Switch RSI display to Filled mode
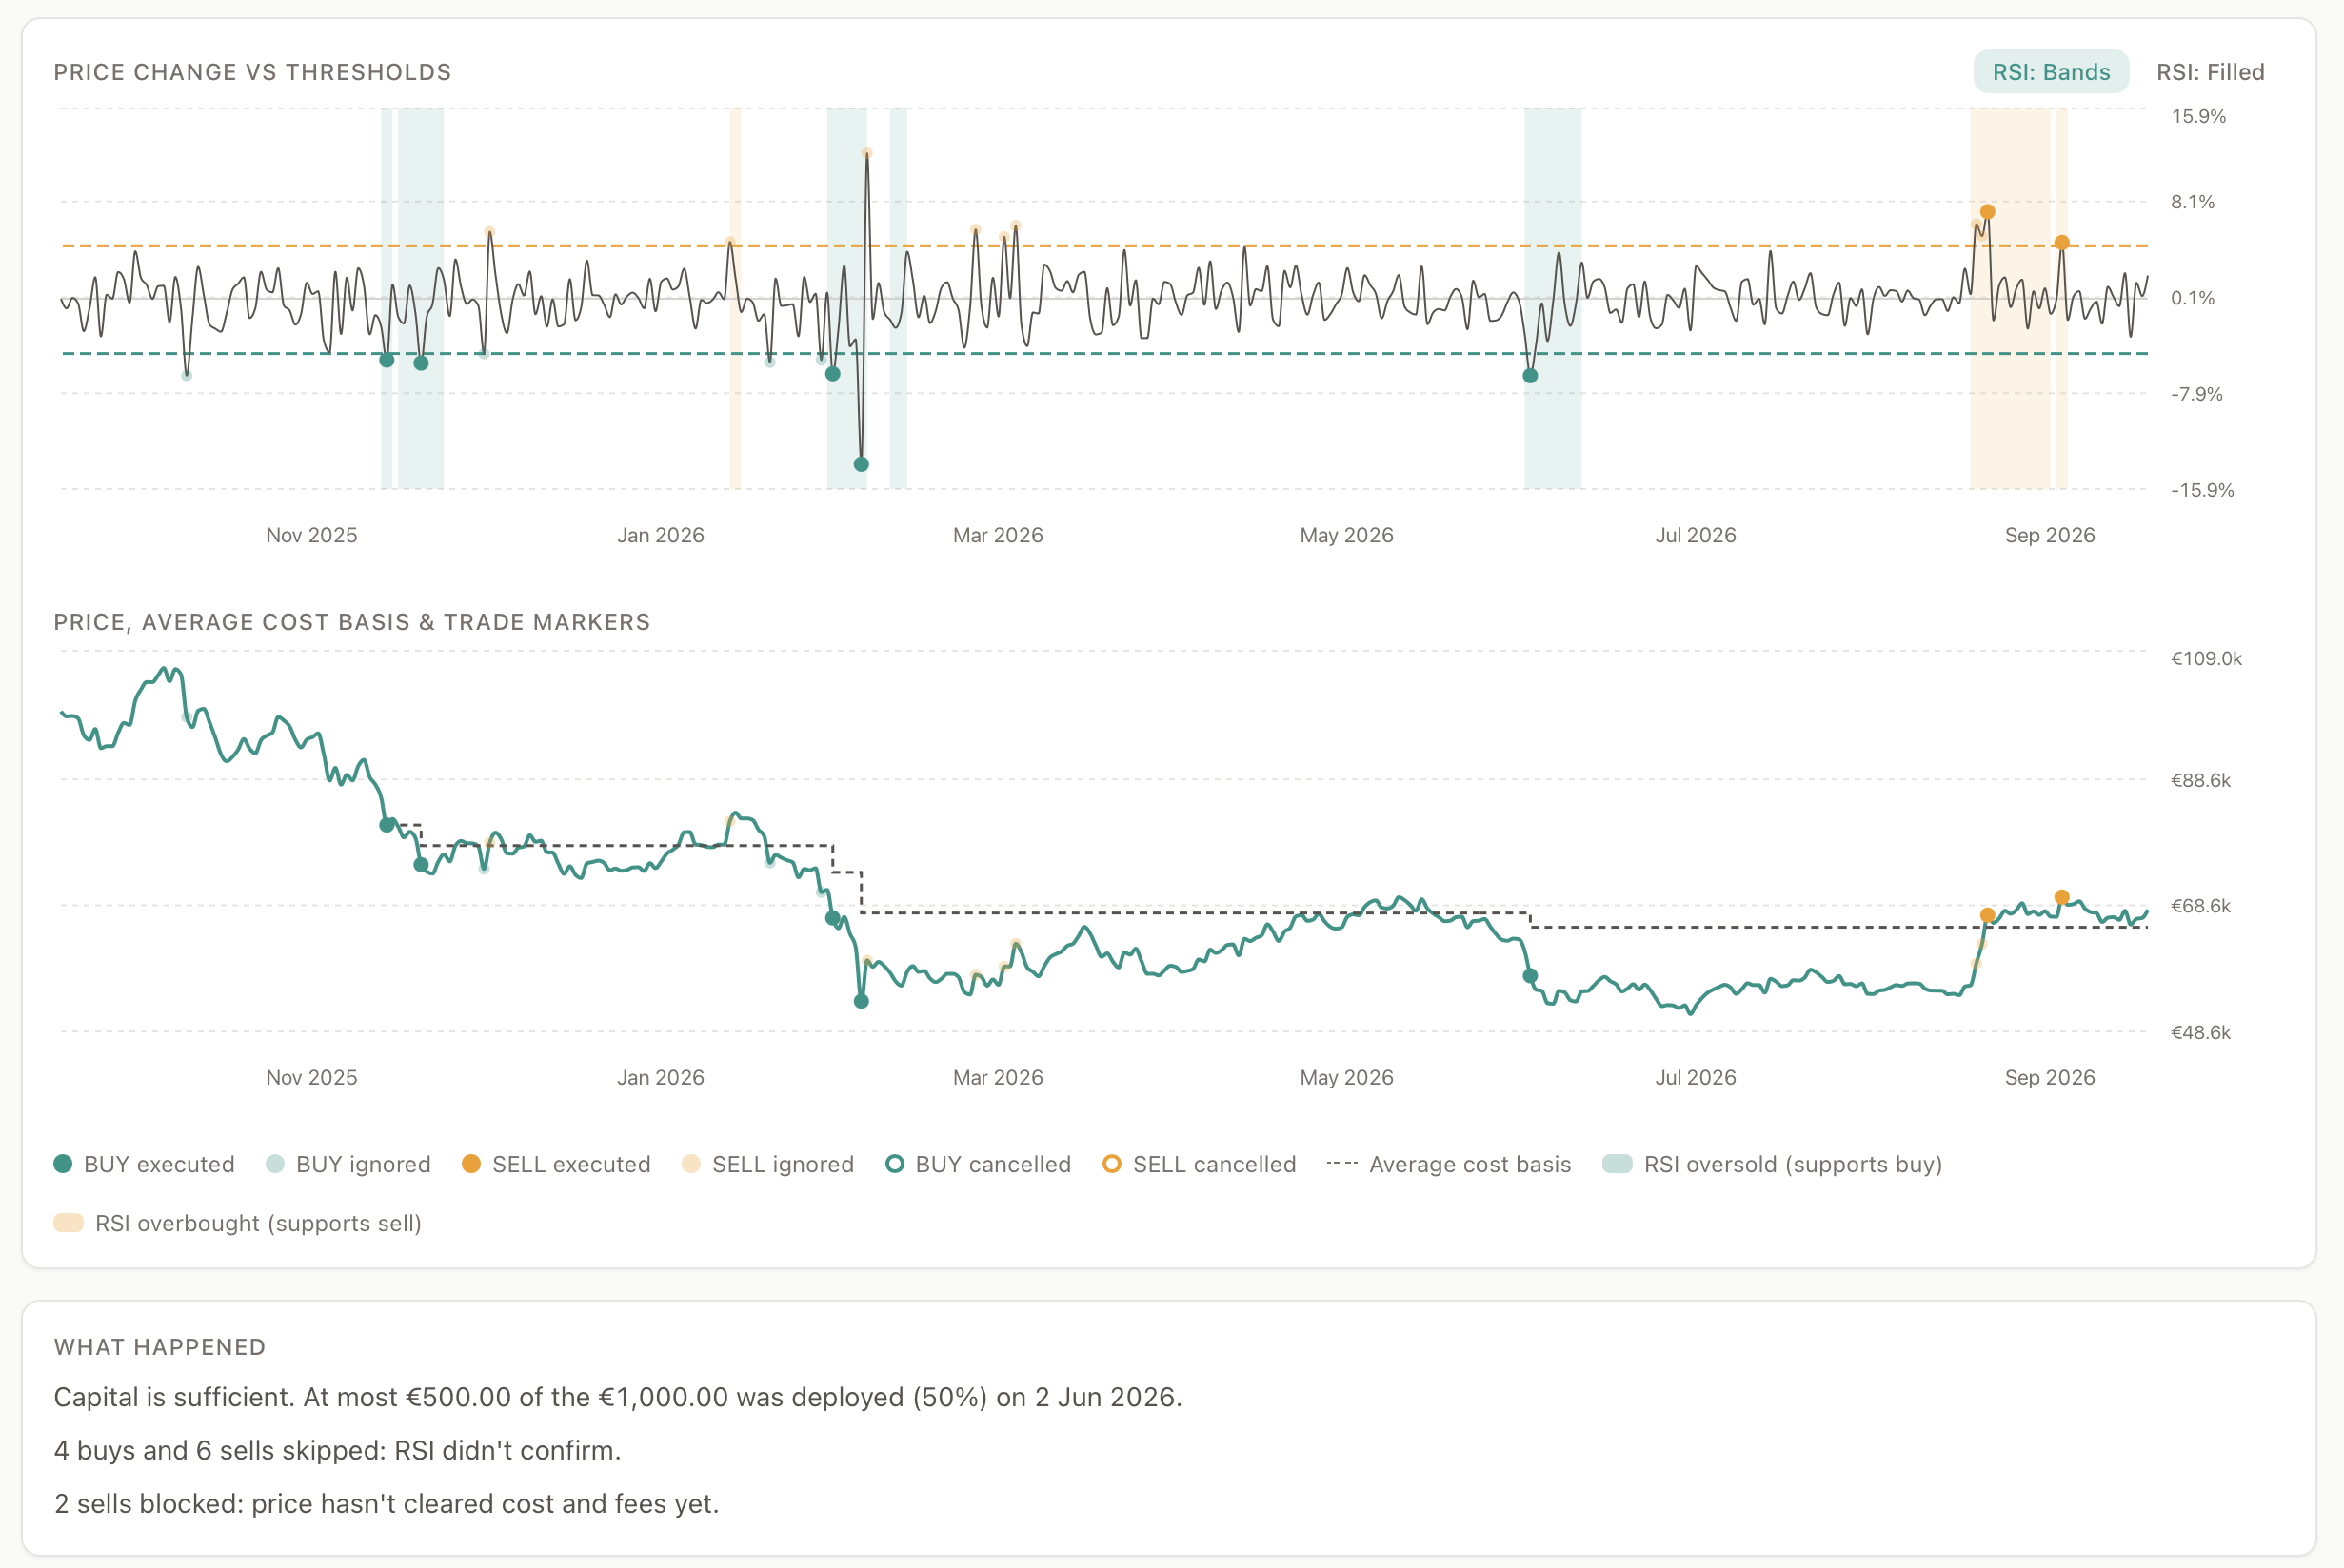The width and height of the screenshot is (2344, 1568). click(2210, 72)
